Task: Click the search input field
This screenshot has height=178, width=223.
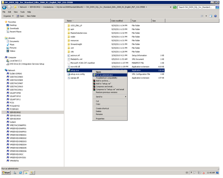Action: 196,7
